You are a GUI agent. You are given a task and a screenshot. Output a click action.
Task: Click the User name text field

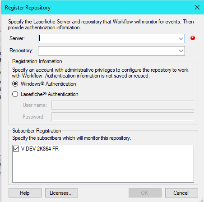point(123,105)
